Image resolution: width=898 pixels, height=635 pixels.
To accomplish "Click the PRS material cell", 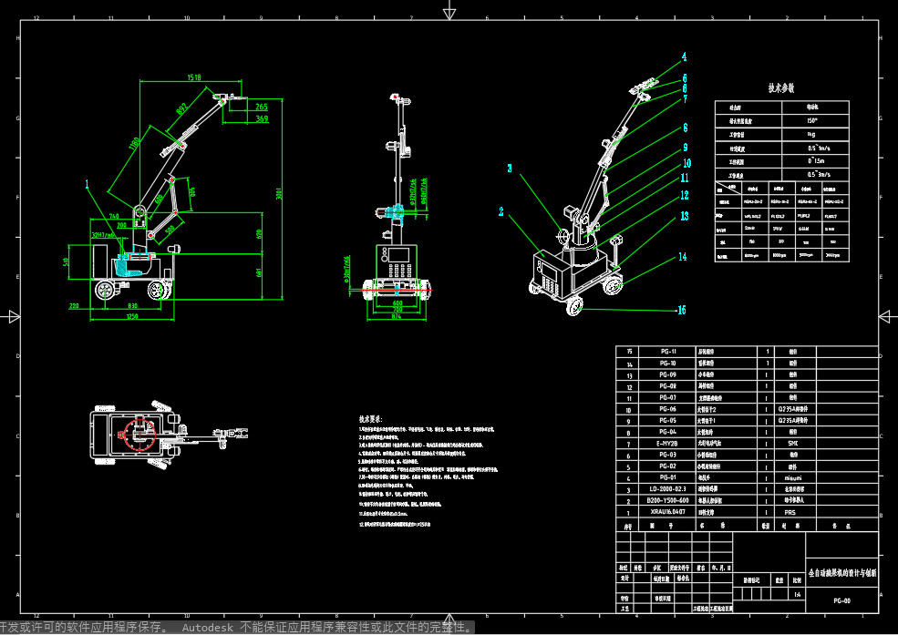I will (790, 512).
